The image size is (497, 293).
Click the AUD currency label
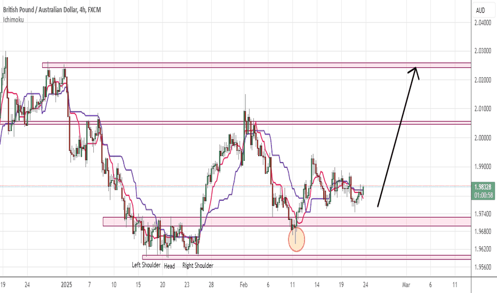pyautogui.click(x=480, y=11)
